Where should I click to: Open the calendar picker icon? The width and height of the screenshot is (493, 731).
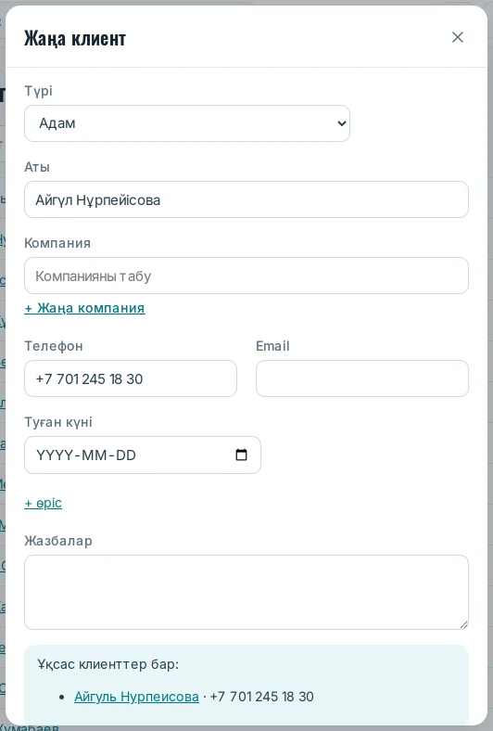click(x=241, y=455)
